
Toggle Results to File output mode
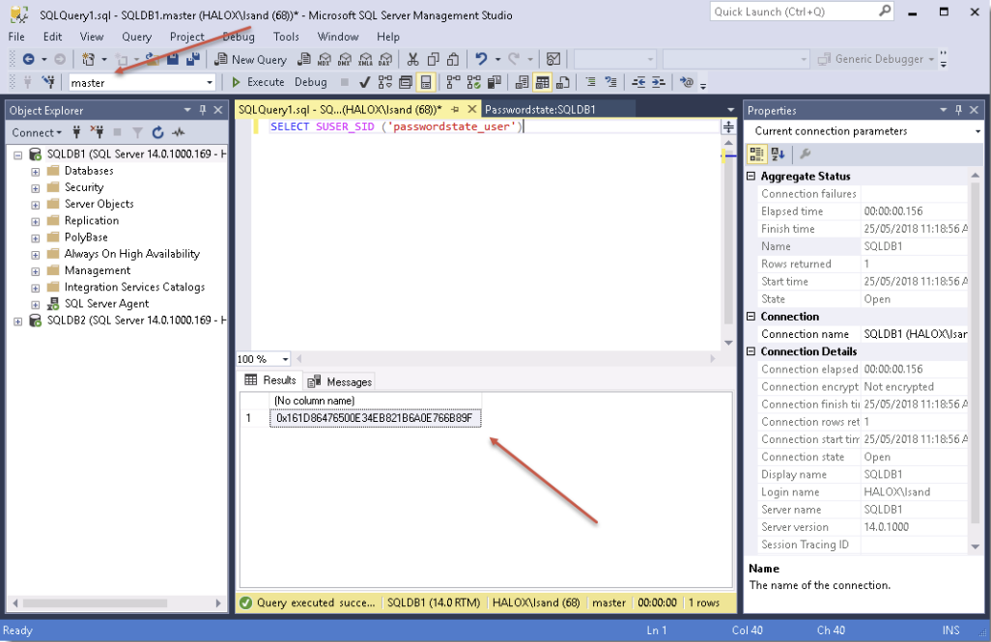pyautogui.click(x=562, y=82)
